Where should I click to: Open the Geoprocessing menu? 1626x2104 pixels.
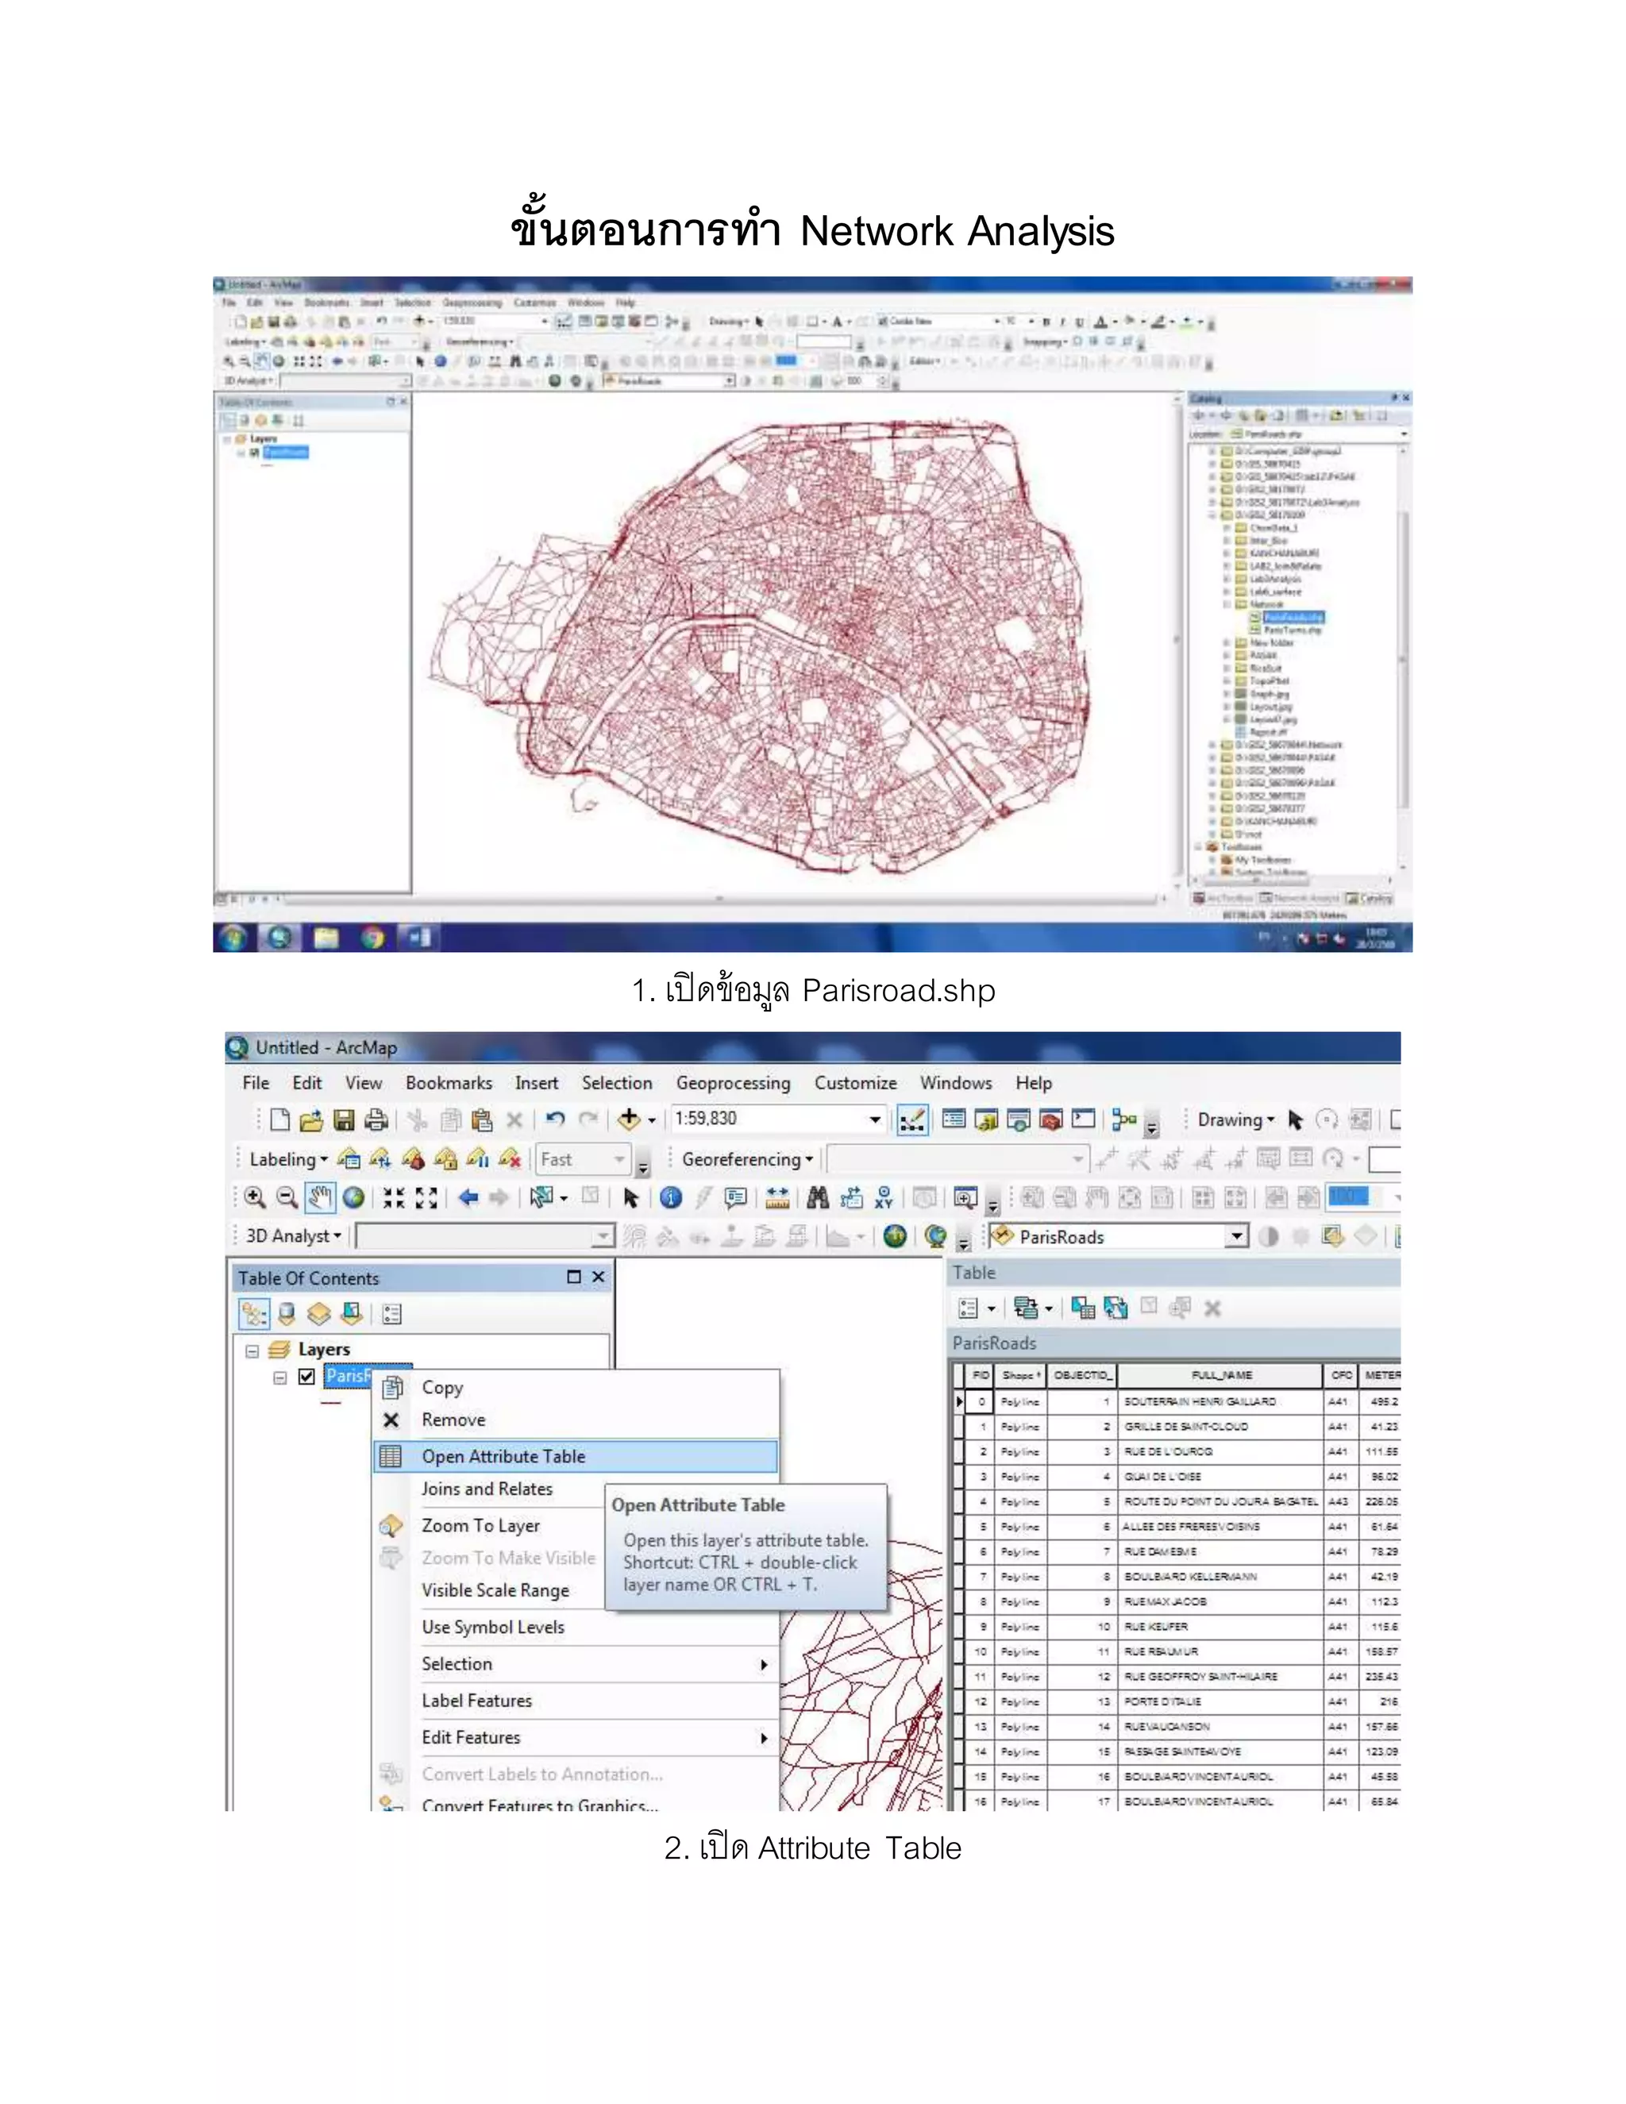tap(732, 1083)
